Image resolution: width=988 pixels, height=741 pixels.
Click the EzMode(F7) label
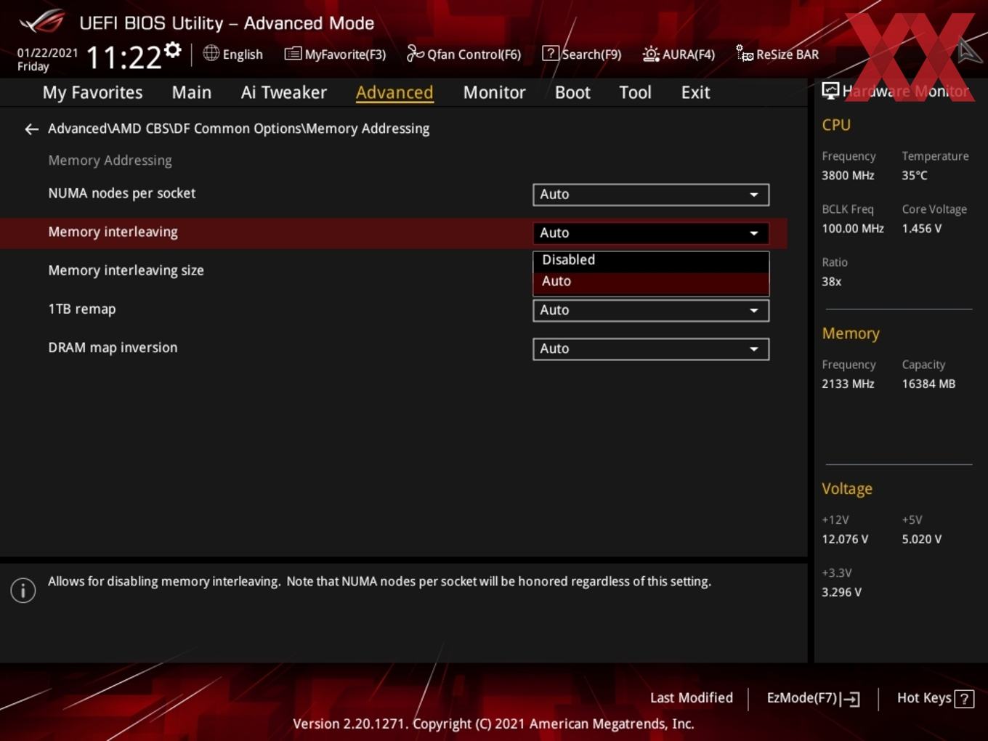pyautogui.click(x=802, y=698)
